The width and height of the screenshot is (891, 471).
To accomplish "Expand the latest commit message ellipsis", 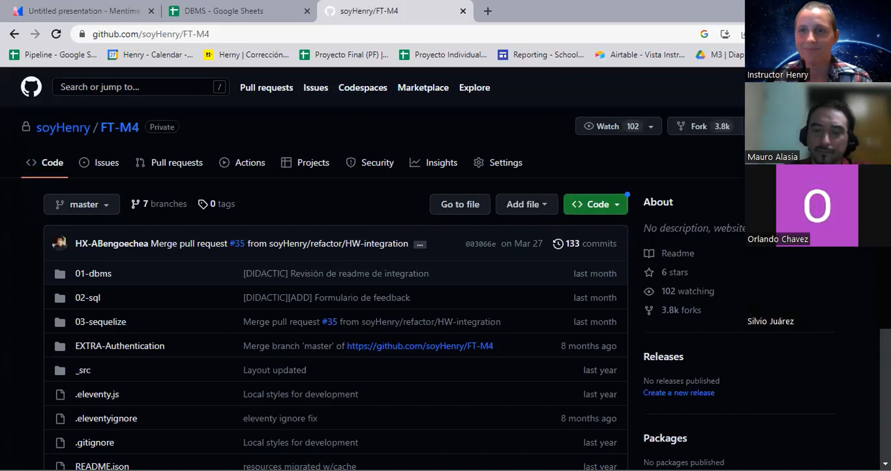I will (420, 245).
